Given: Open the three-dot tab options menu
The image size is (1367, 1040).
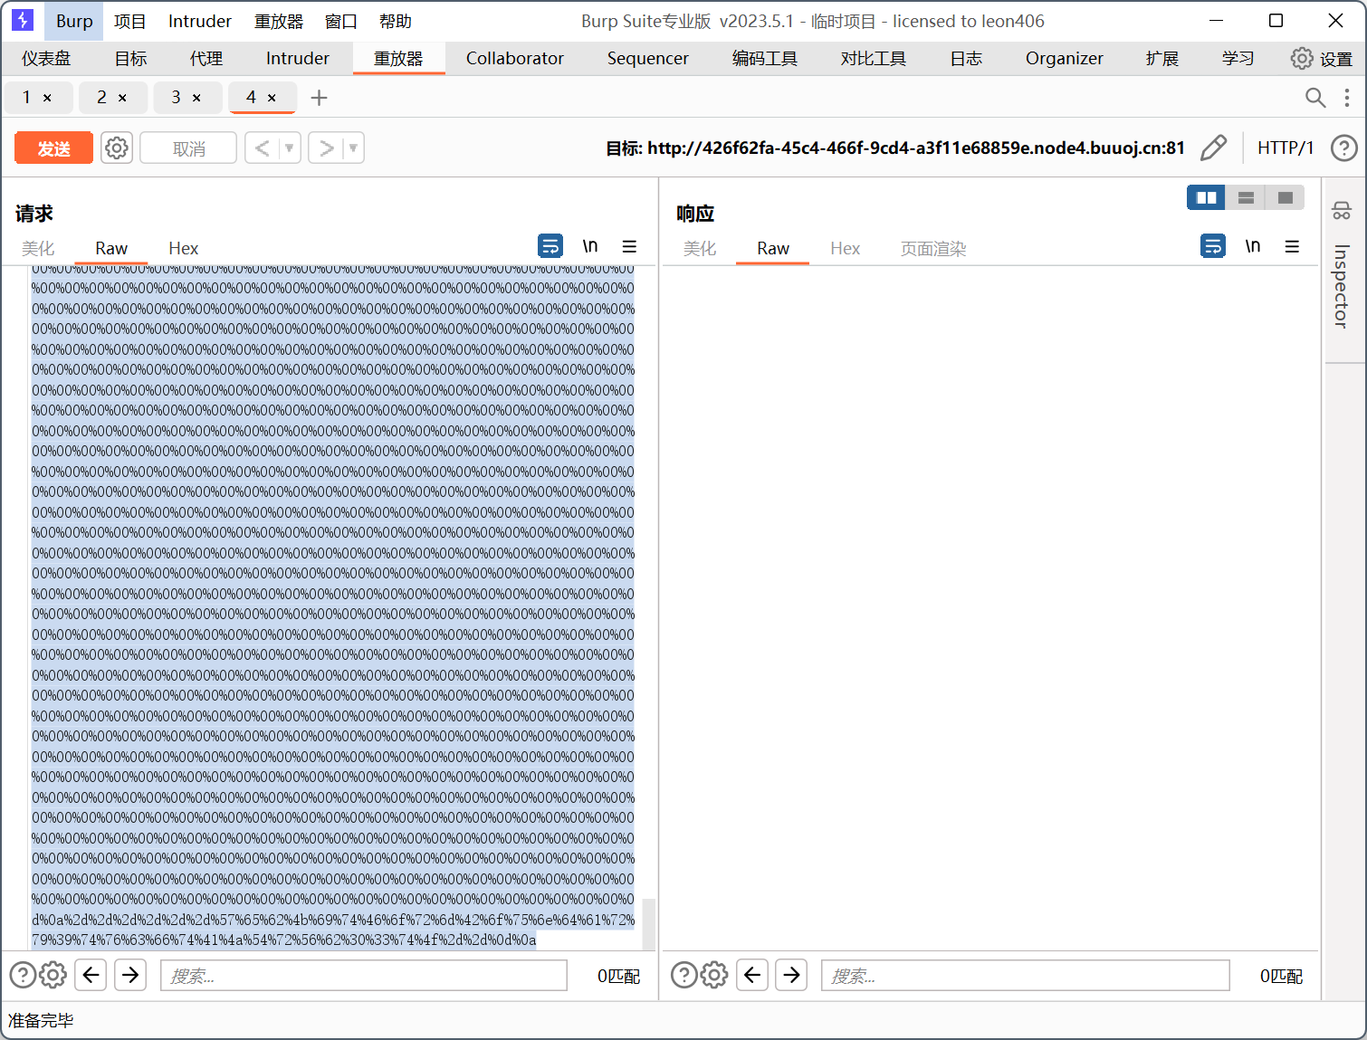Looking at the screenshot, I should pos(1347,97).
